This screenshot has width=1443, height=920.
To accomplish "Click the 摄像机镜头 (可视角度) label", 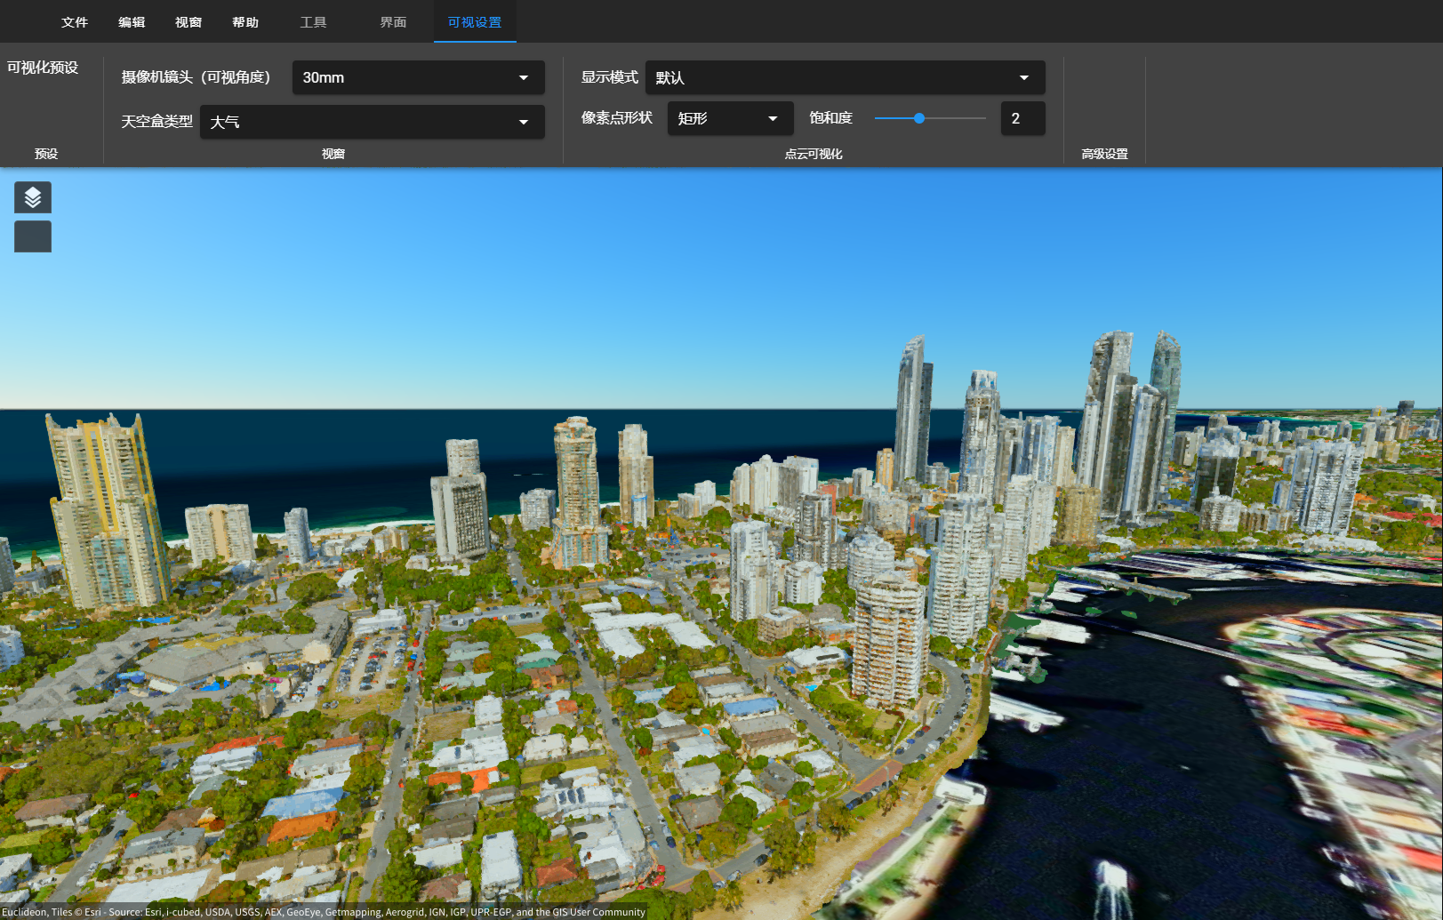I will (x=196, y=77).
